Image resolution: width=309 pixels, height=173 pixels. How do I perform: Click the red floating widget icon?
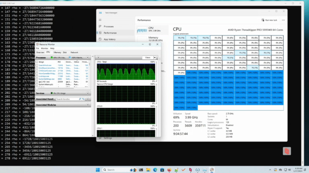[287, 151]
